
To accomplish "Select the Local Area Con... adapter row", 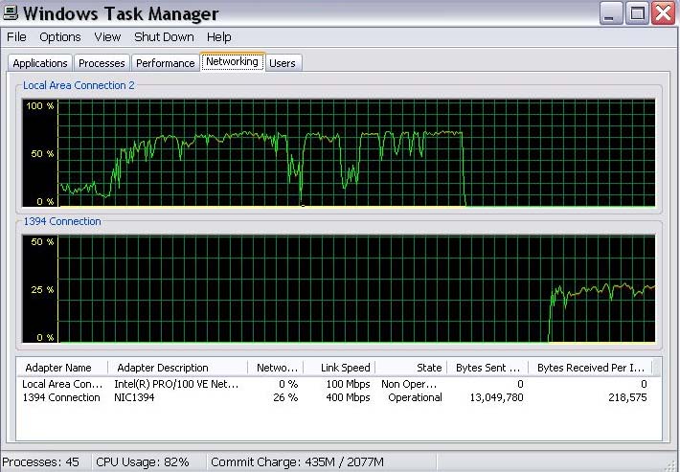I will point(334,384).
